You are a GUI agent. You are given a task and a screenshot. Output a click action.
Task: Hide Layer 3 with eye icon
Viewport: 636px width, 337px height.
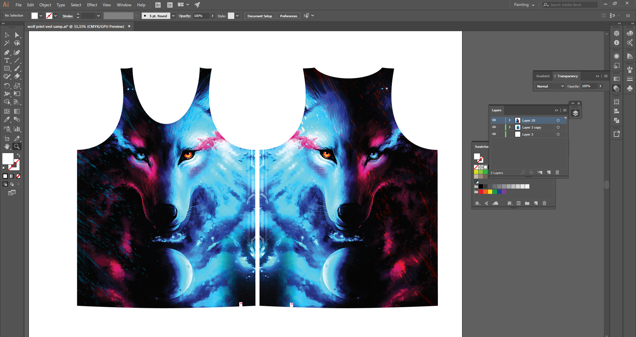(494, 134)
